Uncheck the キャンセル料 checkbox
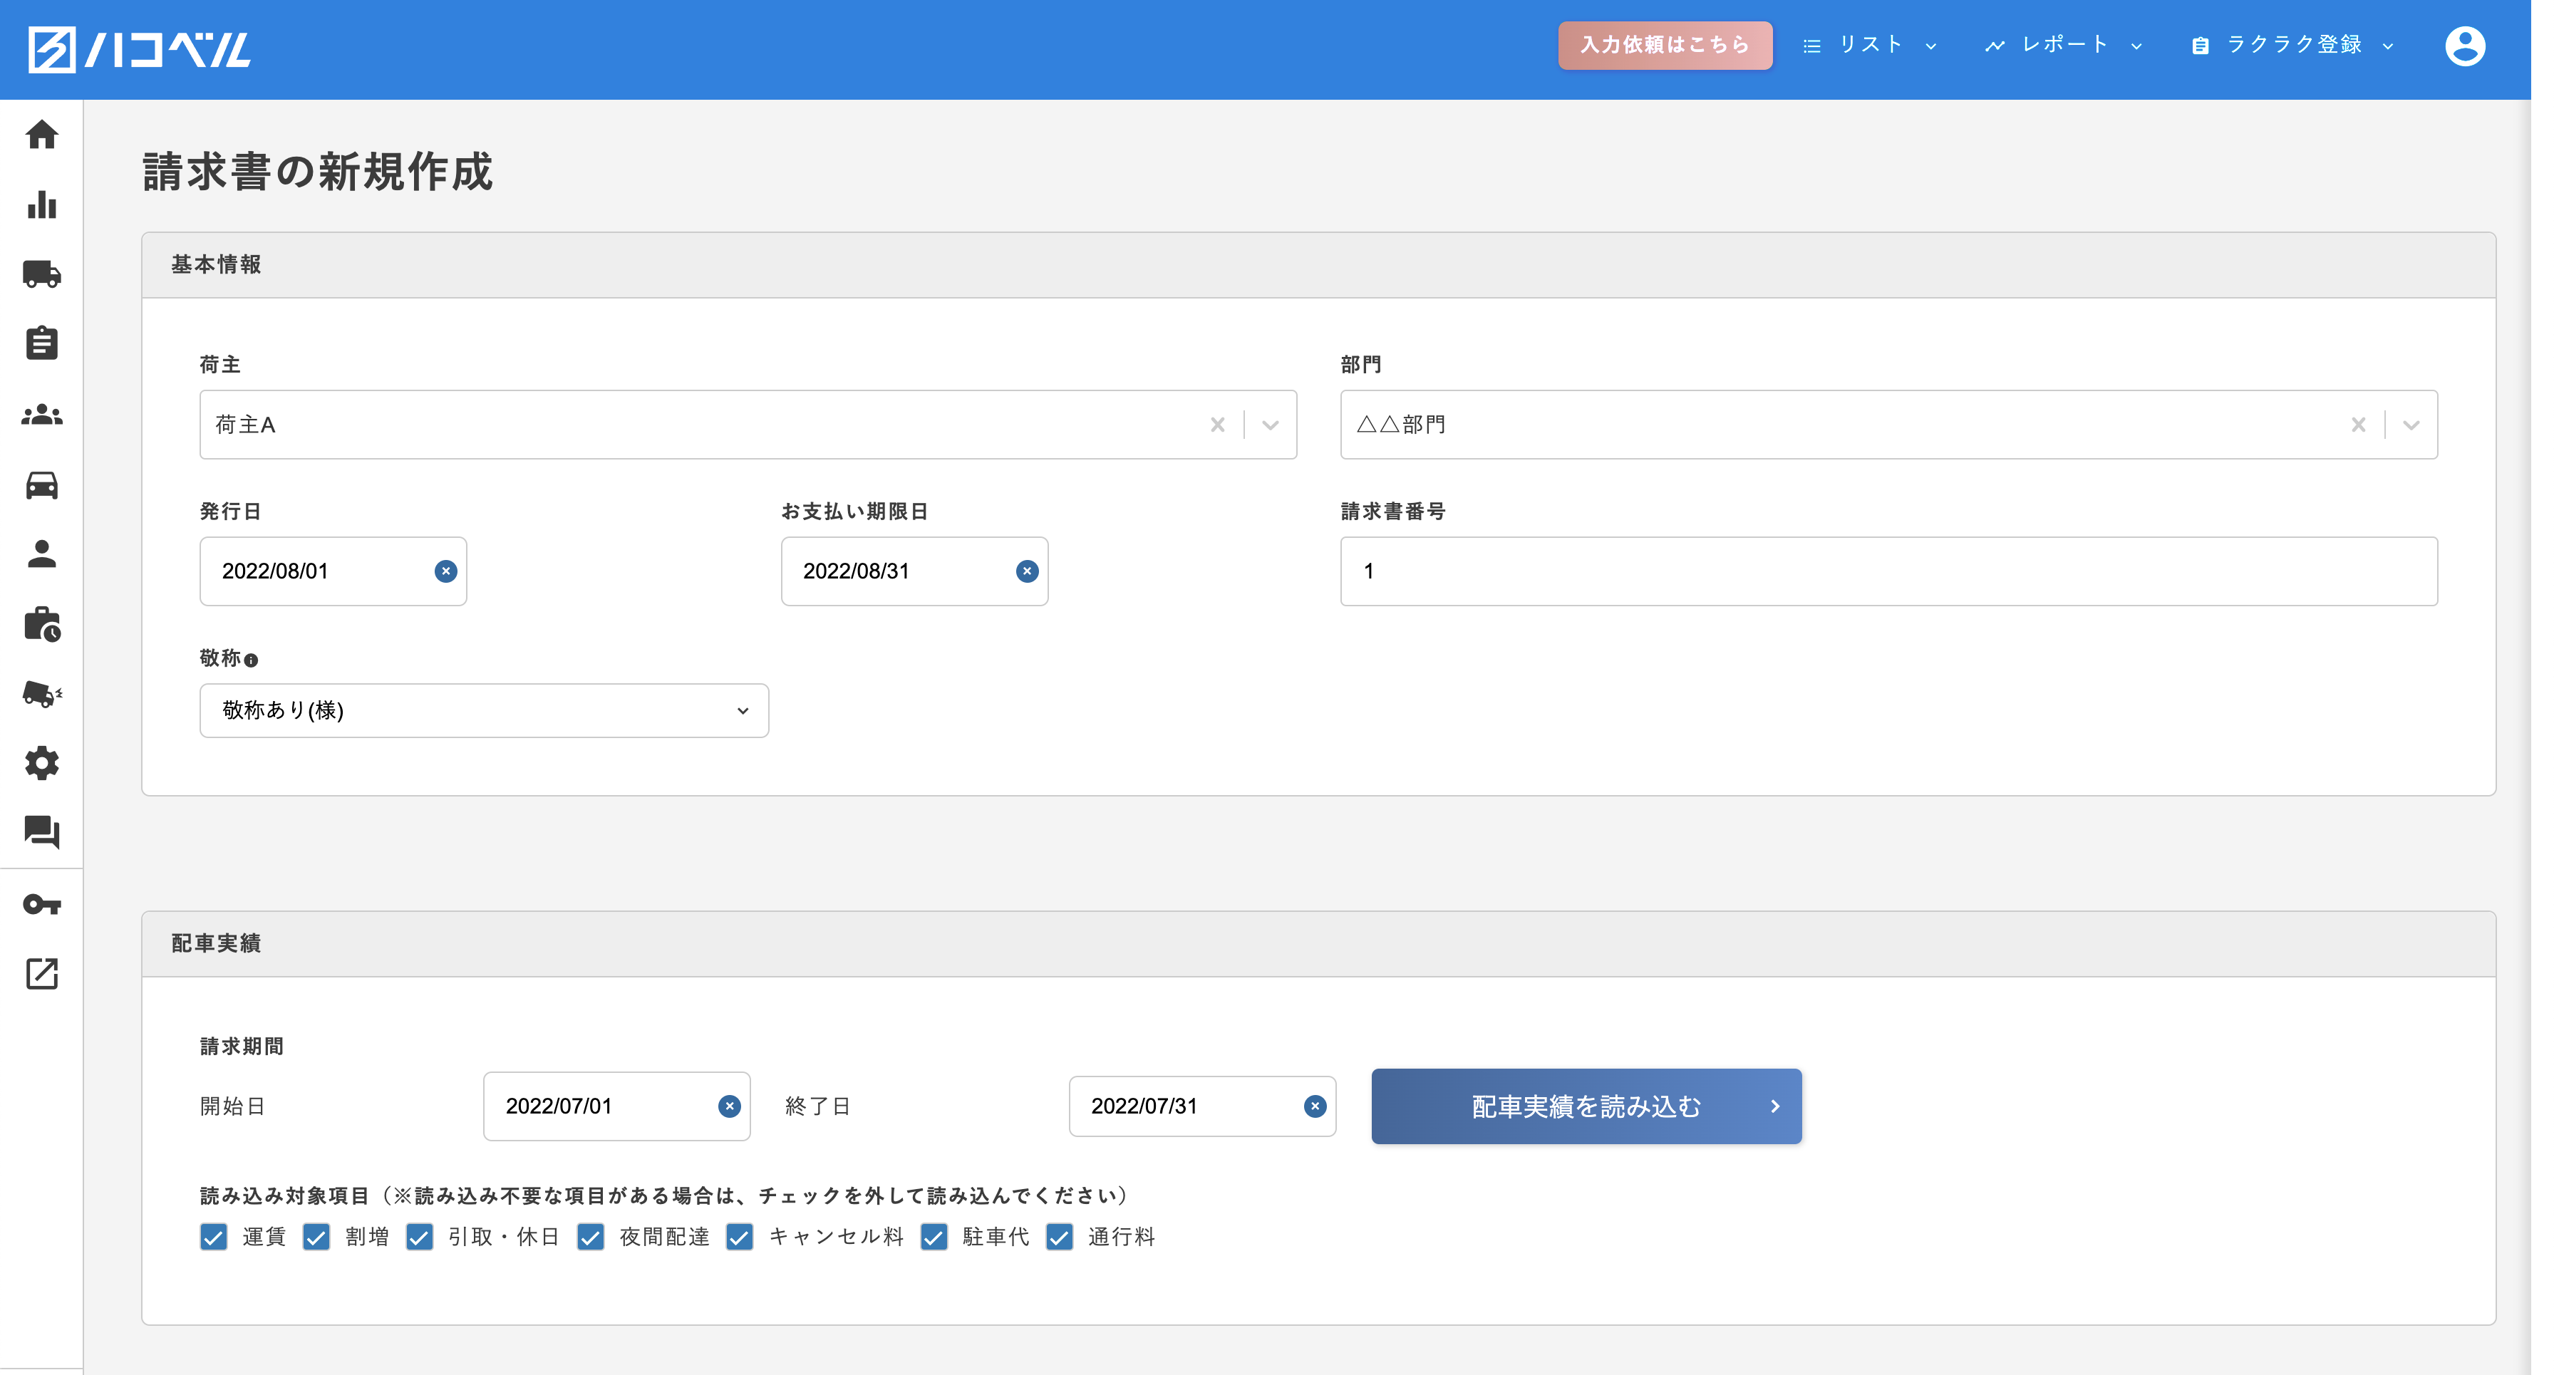2554x1375 pixels. click(740, 1236)
